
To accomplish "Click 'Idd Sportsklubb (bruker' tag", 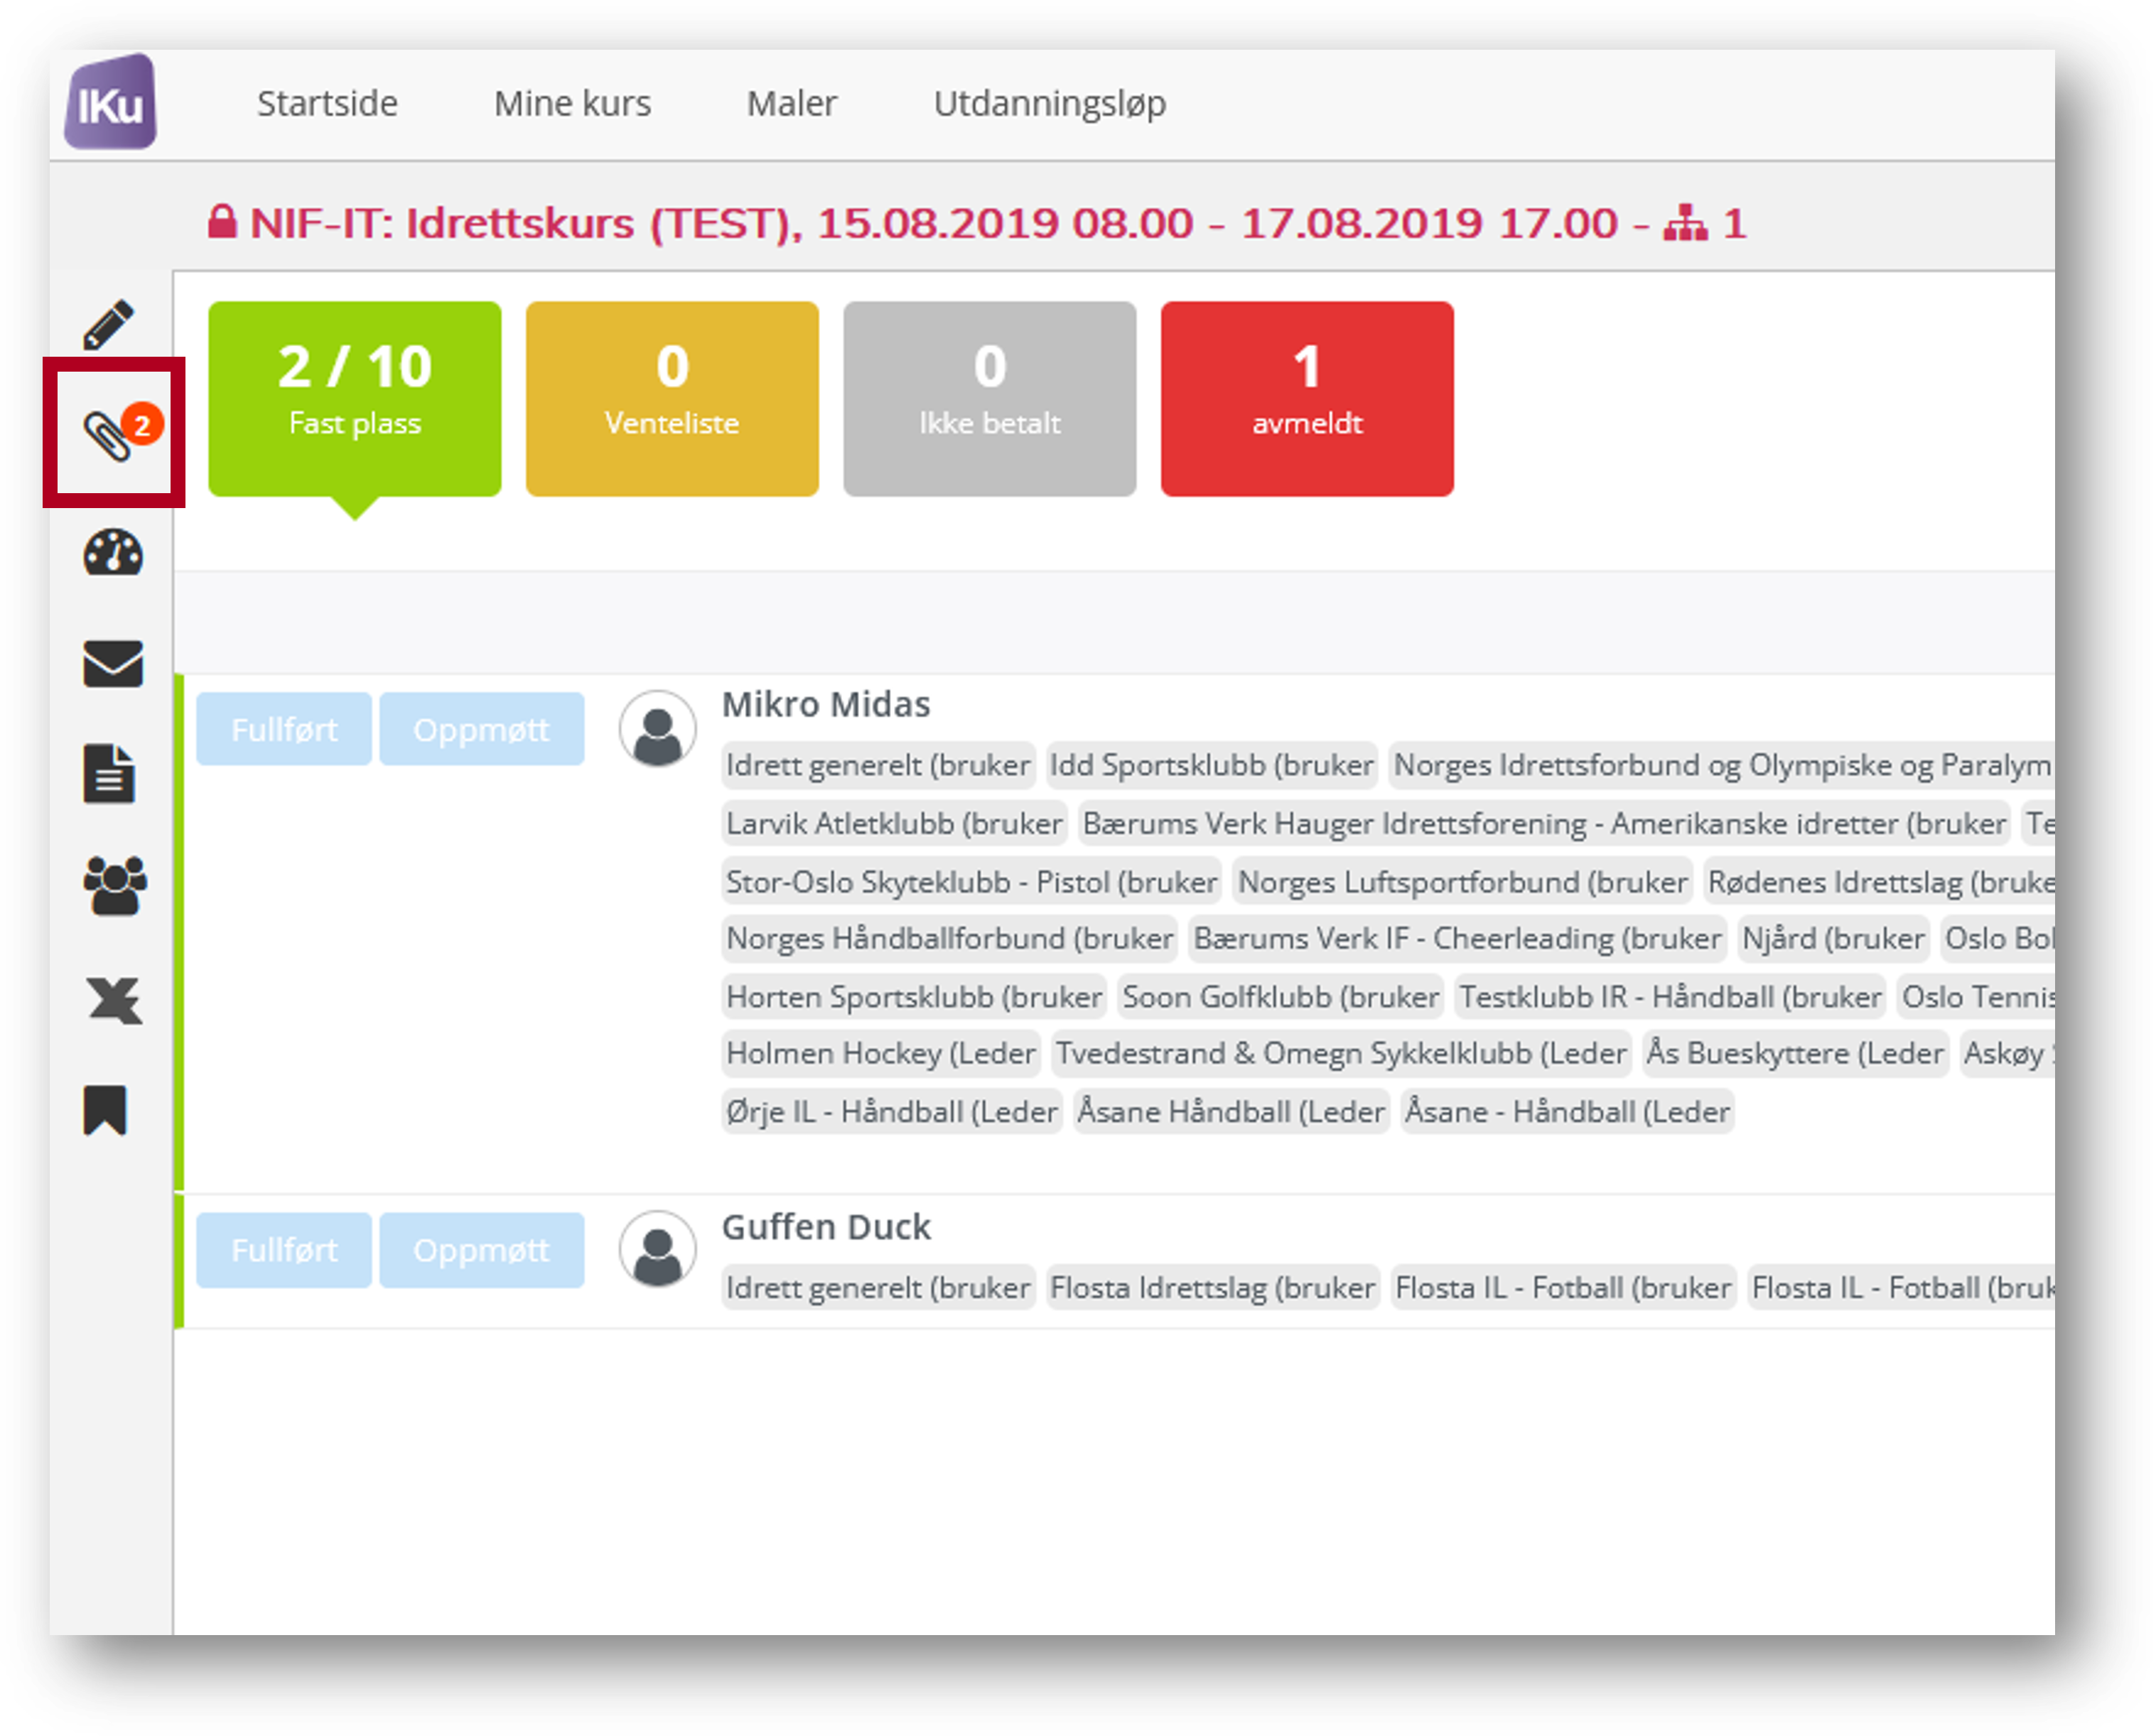I will tap(1212, 766).
